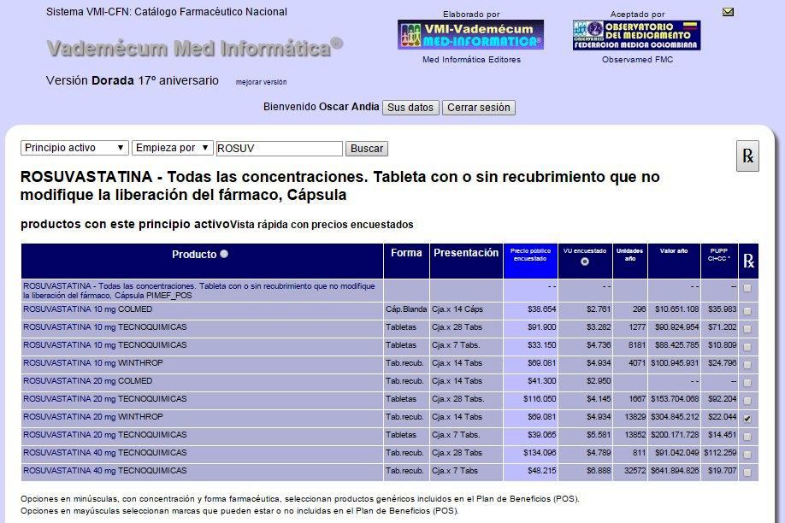Tick checkbox for Rosuvastatina 40 mg Tecnoquimicas Cja.x 7

click(747, 473)
